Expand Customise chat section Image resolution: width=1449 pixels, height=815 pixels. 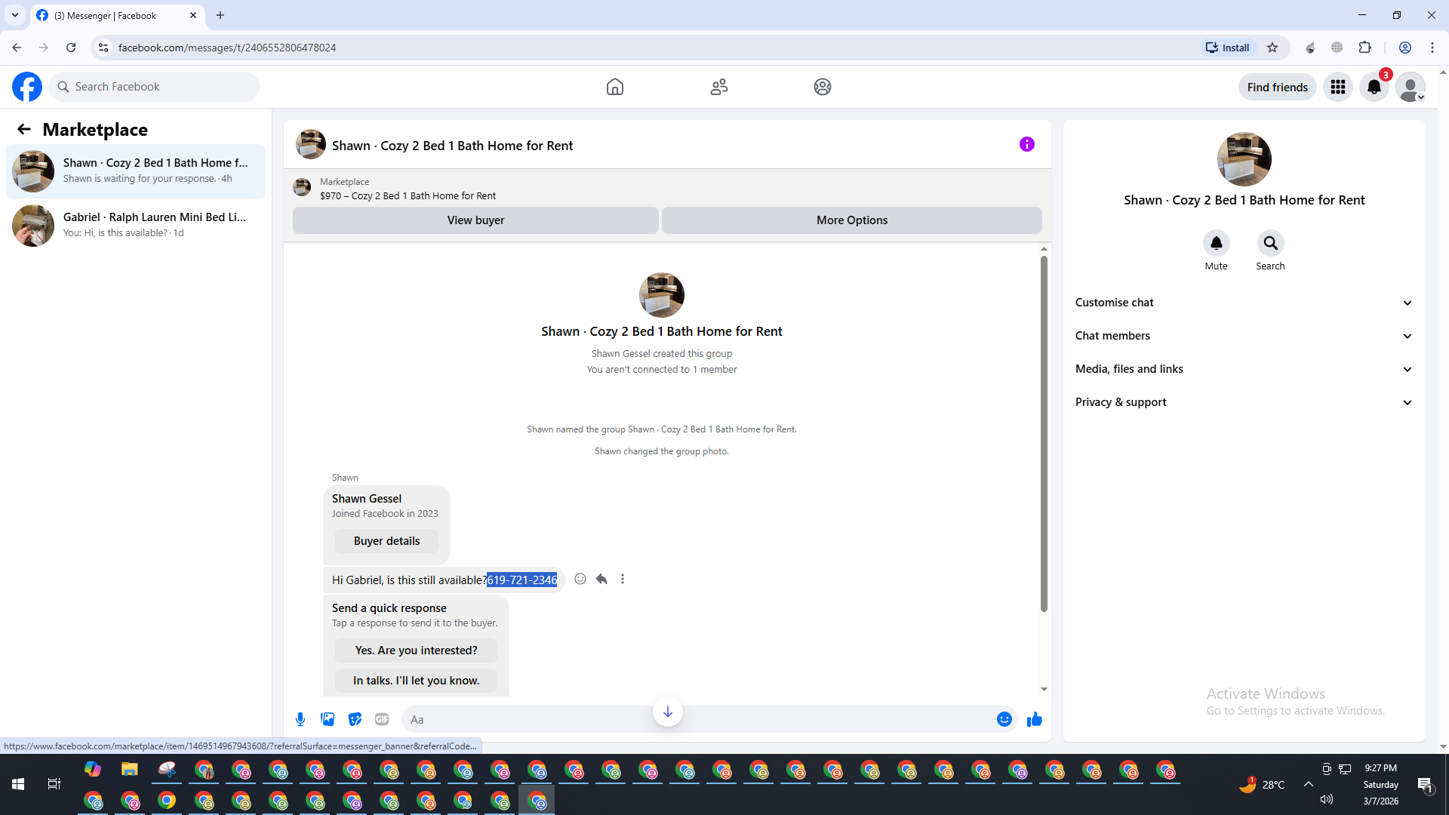pyautogui.click(x=1244, y=303)
